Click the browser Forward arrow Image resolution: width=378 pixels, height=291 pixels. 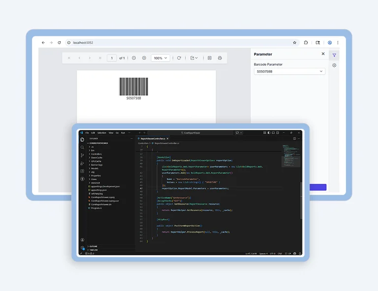coord(51,43)
